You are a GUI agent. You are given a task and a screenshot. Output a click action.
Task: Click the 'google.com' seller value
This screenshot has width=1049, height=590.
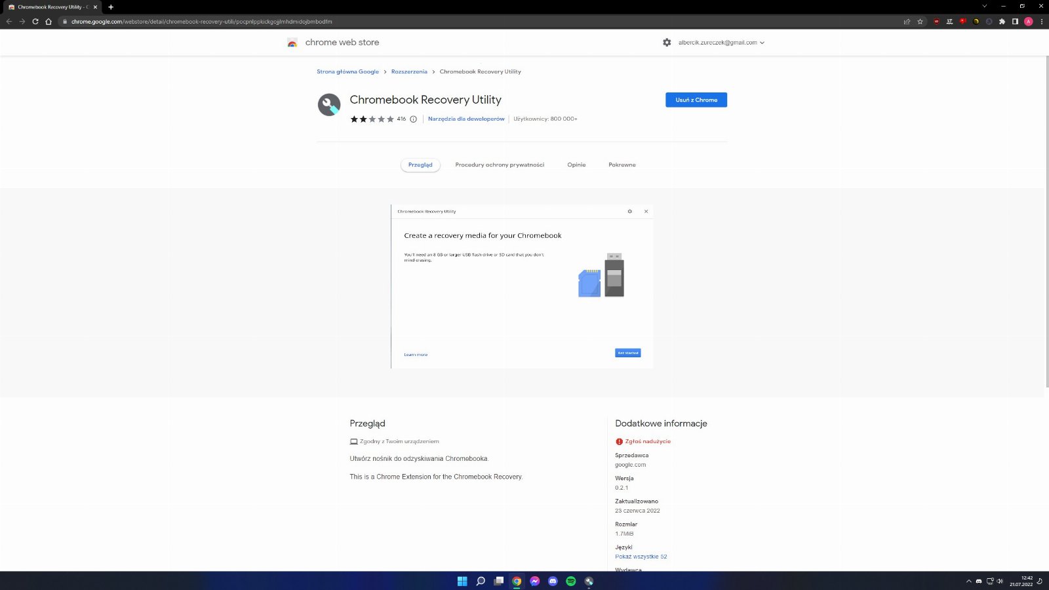click(x=630, y=465)
